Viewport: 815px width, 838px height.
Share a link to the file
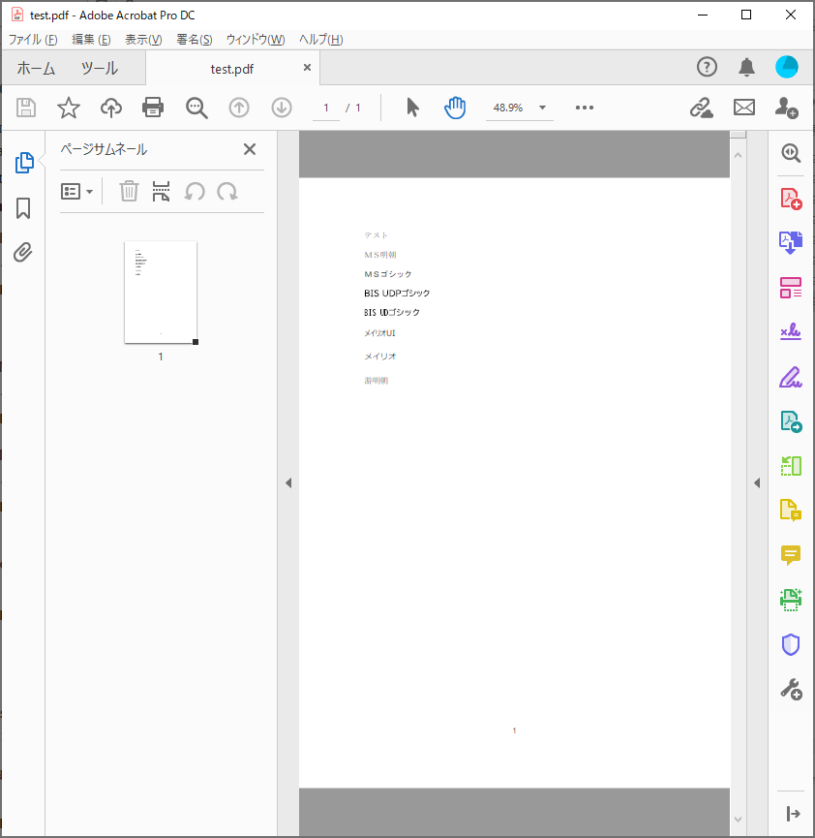(x=701, y=108)
